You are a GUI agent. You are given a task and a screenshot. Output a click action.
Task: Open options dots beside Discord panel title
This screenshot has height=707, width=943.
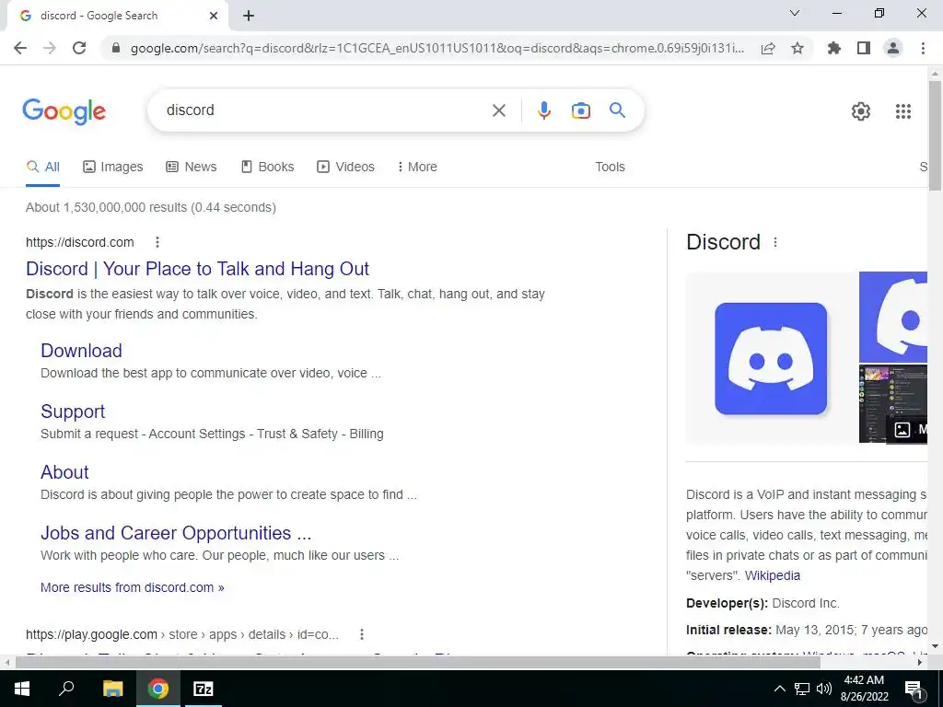pos(775,242)
